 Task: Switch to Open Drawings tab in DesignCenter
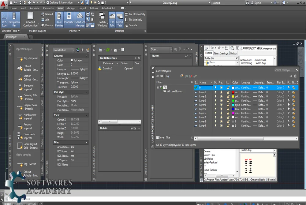[x=221, y=53]
